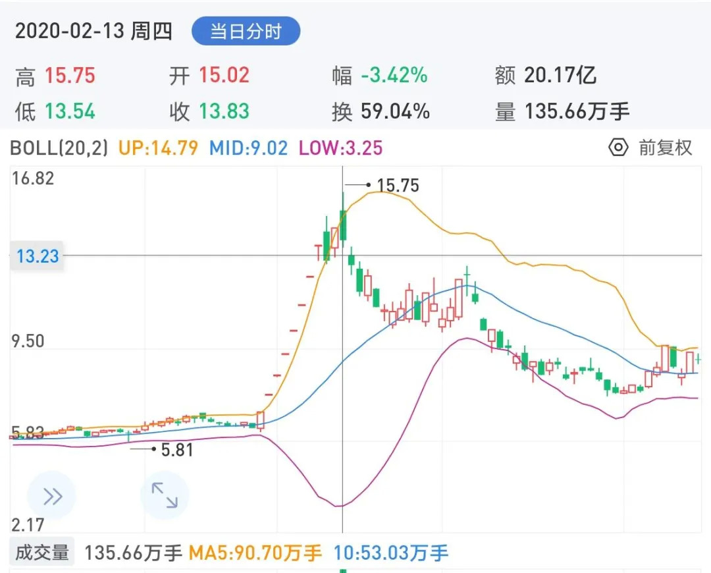Open the hexagon chart settings icon

pos(618,148)
